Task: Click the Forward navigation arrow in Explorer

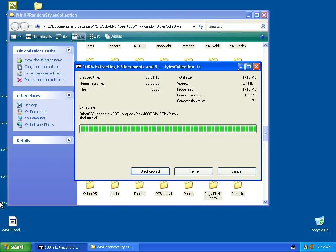Action: tap(24, 26)
